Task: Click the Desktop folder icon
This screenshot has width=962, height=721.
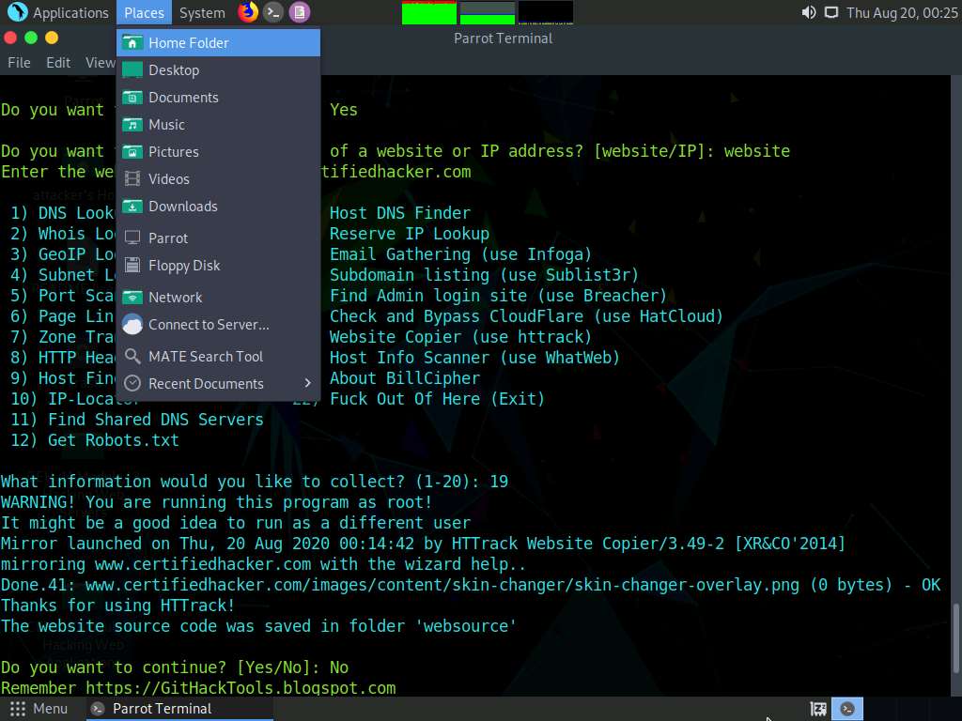Action: (x=132, y=69)
